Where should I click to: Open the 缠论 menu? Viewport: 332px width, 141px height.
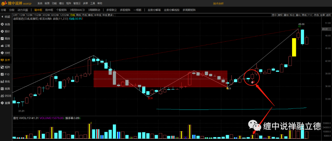61,4
